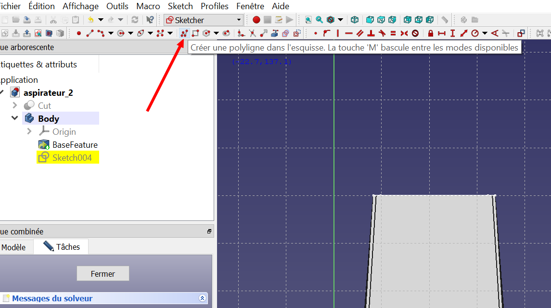551x308 pixels.
Task: Open the Édition menu
Action: coord(41,6)
